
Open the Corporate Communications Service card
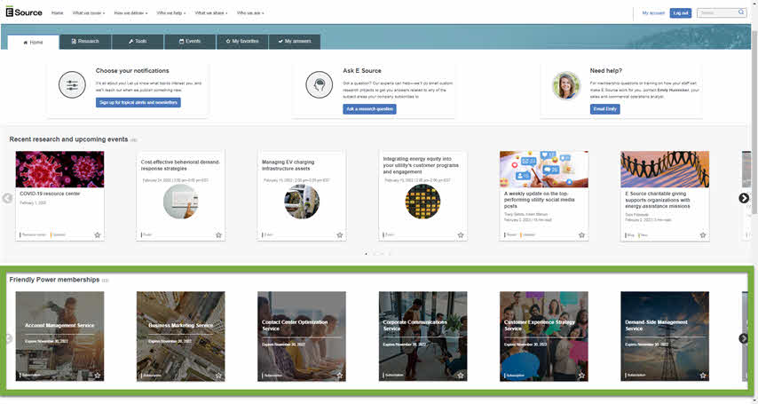(x=423, y=336)
